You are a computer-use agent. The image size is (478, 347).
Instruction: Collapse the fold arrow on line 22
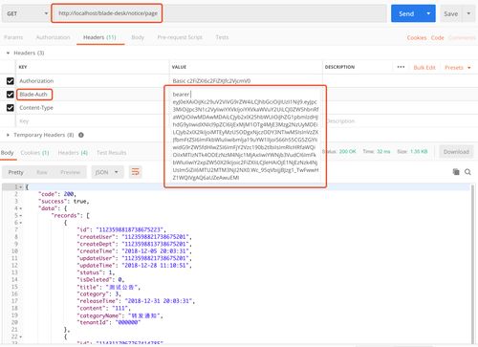[x=21, y=336]
